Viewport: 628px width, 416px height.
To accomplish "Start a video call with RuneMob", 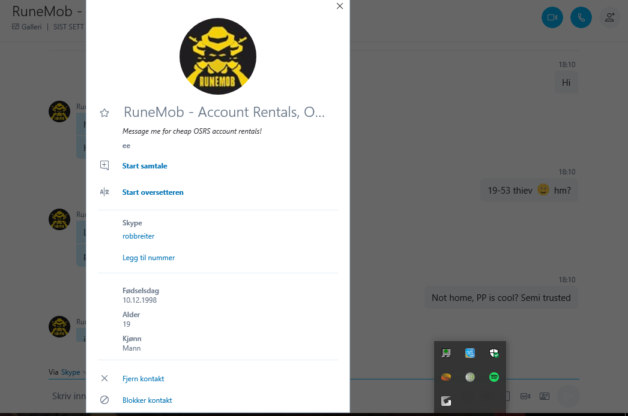I will point(552,17).
